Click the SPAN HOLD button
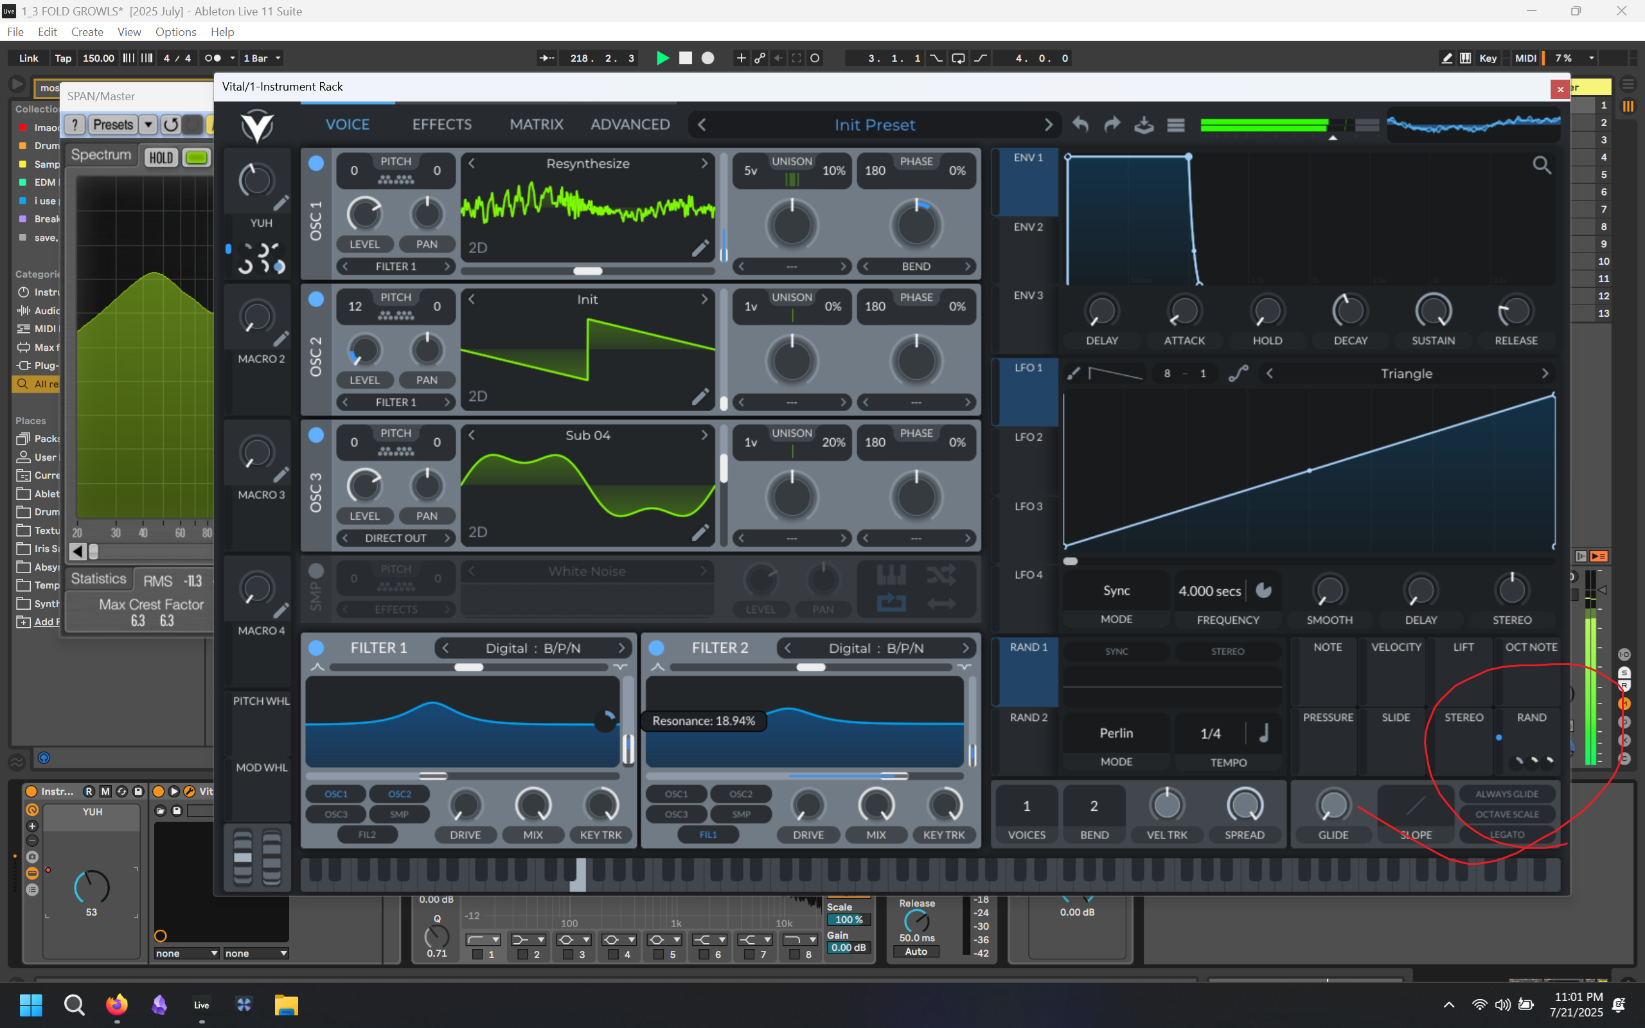The image size is (1645, 1028). pos(161,158)
